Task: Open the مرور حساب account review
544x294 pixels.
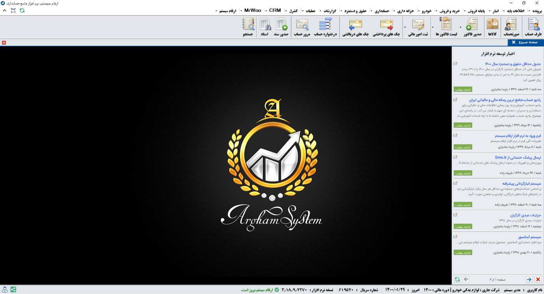Action: pyautogui.click(x=302, y=28)
